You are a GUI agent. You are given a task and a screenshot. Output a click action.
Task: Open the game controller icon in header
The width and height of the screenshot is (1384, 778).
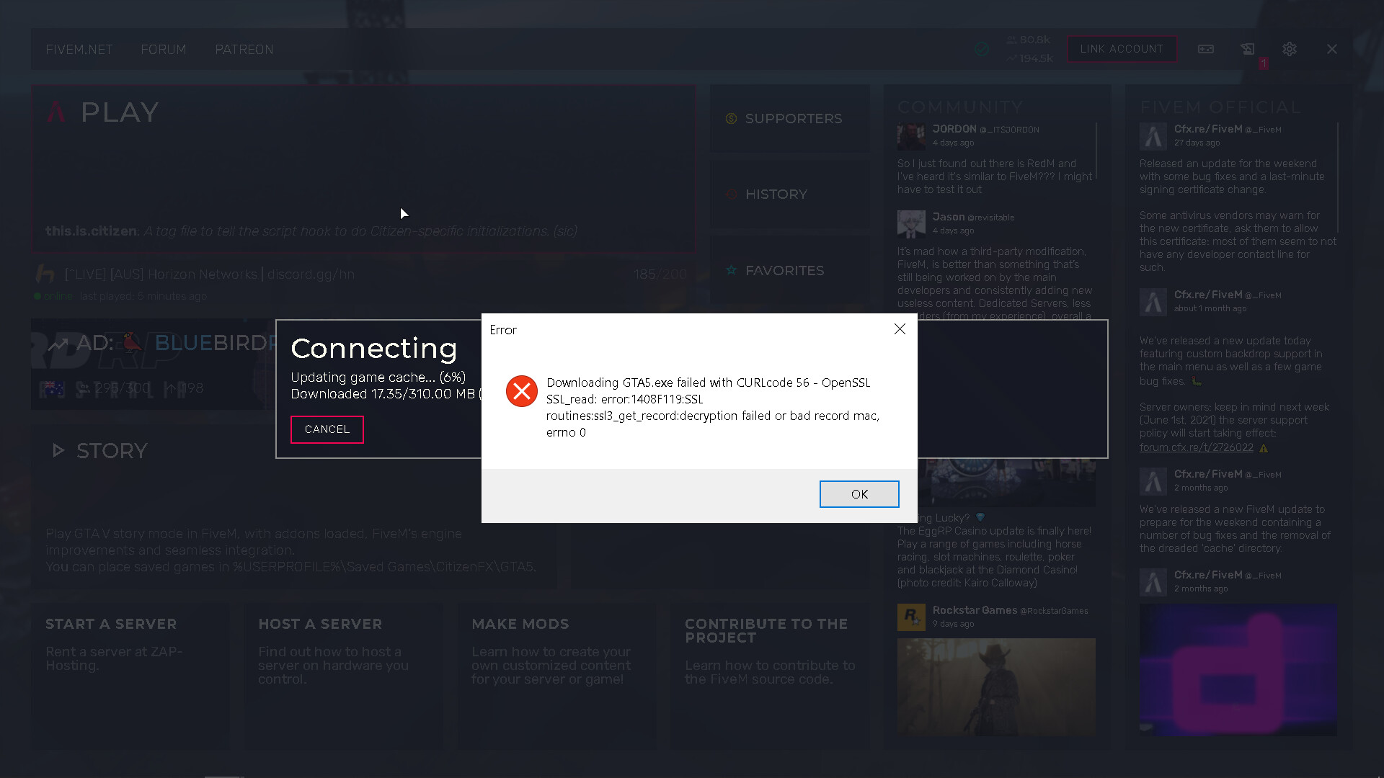click(1206, 49)
